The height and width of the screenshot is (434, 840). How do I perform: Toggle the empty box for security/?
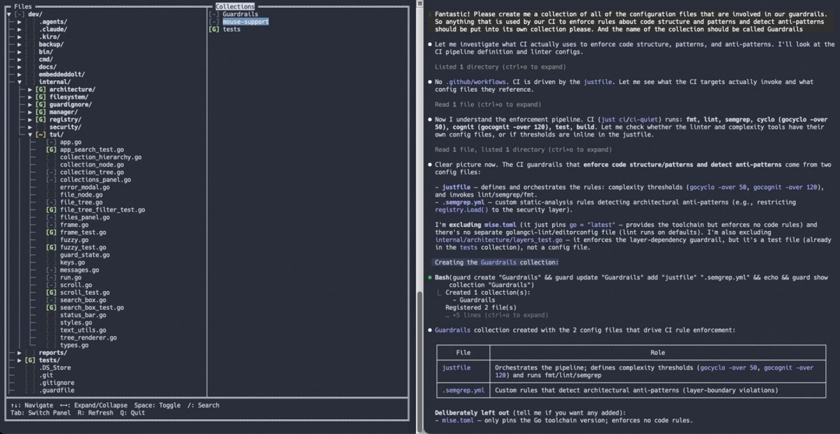(x=41, y=127)
